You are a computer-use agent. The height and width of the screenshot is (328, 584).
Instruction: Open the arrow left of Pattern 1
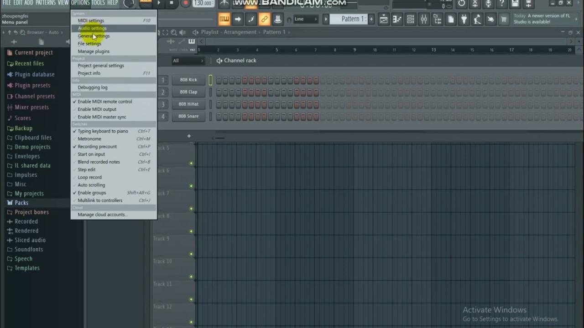tap(326, 19)
